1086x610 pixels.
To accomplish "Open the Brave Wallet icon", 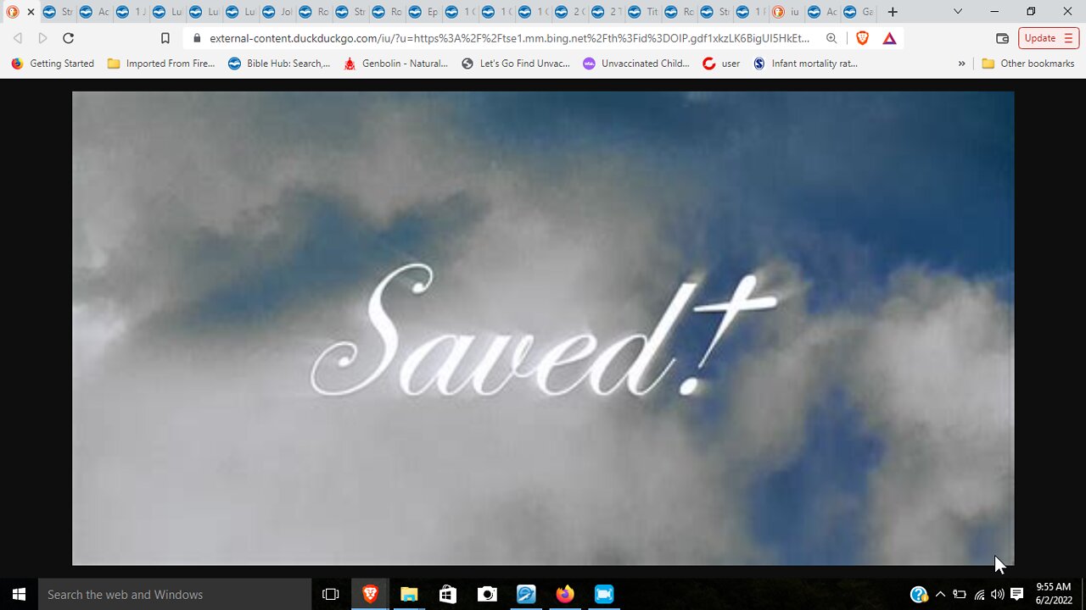I will [x=1002, y=38].
